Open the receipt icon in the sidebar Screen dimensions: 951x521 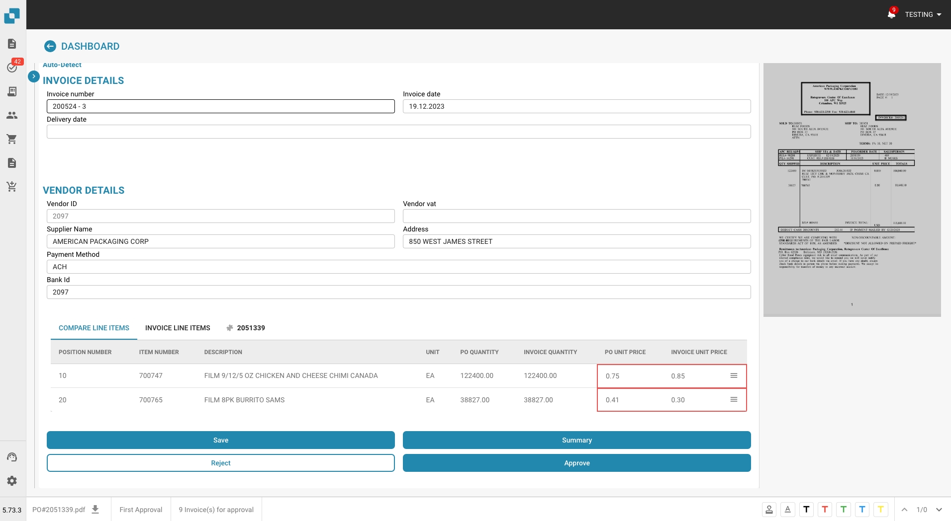(x=12, y=91)
